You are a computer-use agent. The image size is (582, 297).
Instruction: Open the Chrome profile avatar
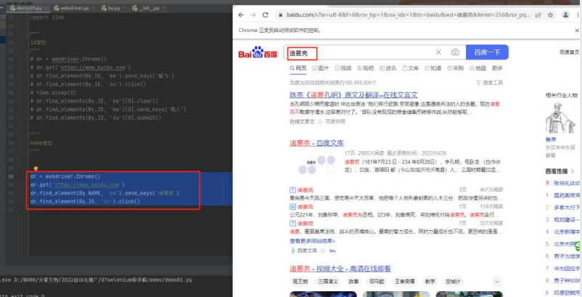point(565,15)
